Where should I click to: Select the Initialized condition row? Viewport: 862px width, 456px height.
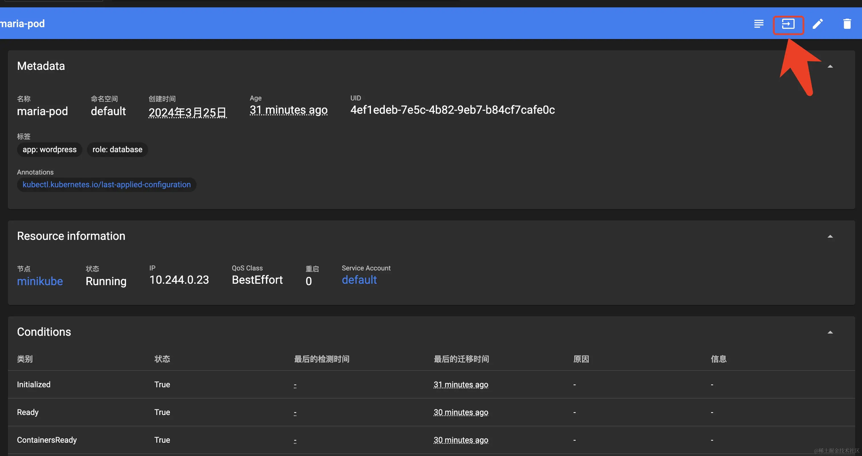tap(34, 385)
